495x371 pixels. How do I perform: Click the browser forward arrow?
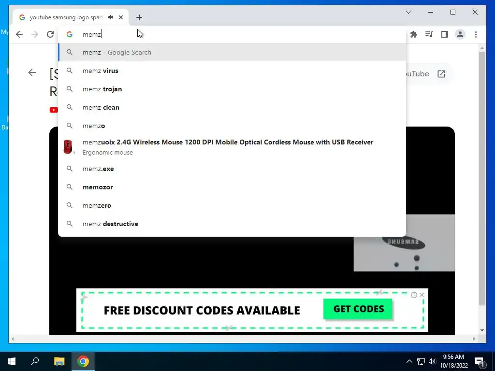tap(35, 34)
